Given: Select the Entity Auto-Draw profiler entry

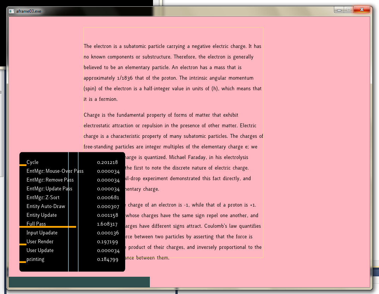Looking at the screenshot, I should tap(46, 206).
